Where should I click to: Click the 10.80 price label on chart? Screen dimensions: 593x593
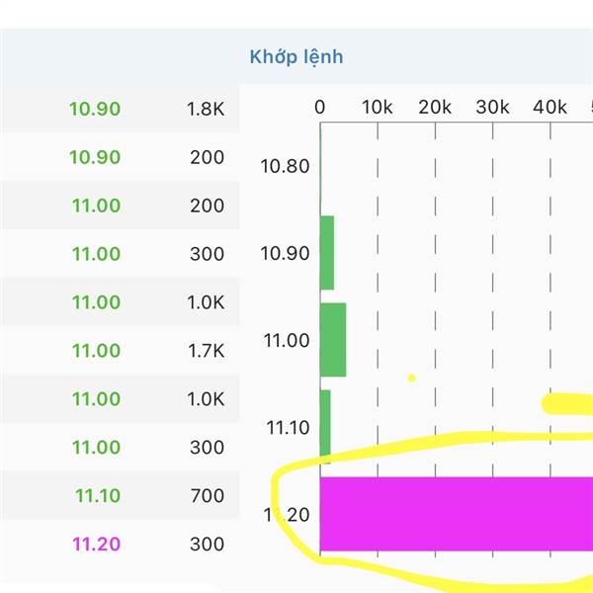[286, 166]
